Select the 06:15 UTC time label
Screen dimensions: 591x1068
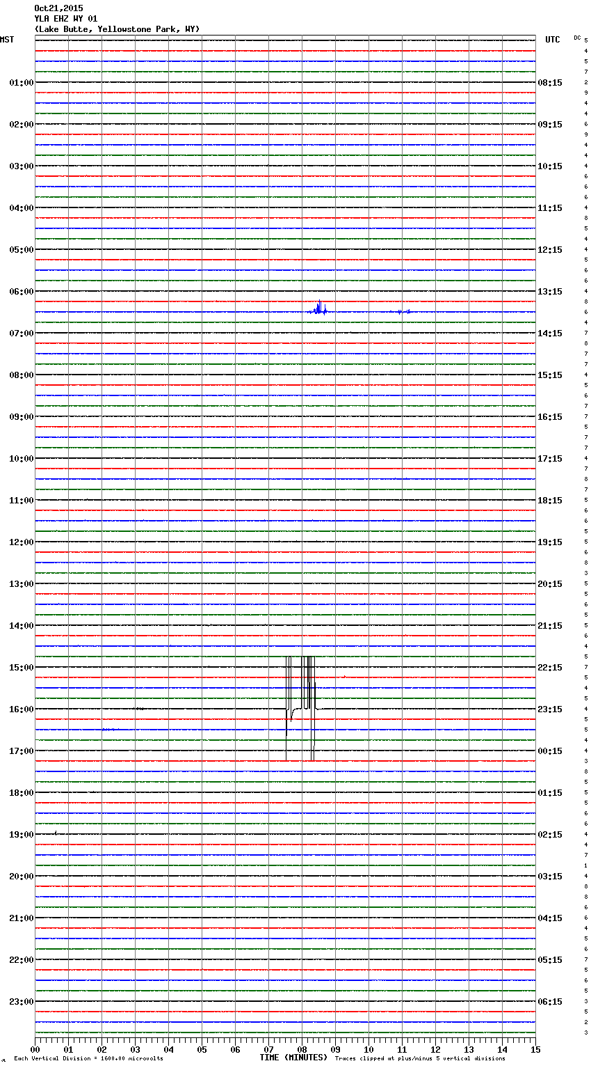click(x=550, y=1002)
